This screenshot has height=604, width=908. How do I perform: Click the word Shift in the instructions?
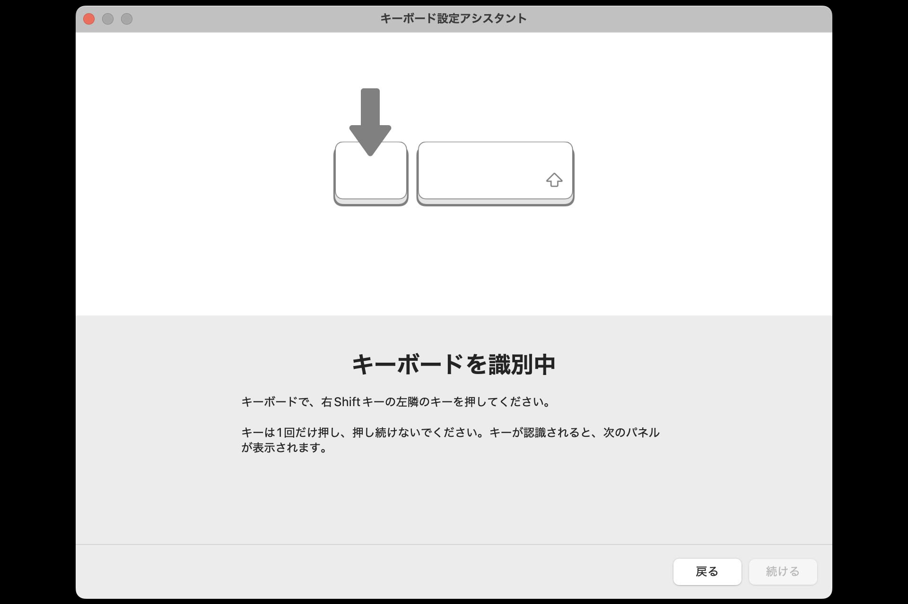(347, 402)
